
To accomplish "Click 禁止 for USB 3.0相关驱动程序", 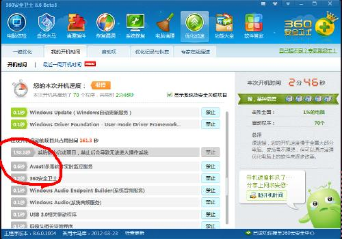I will 211,215.
